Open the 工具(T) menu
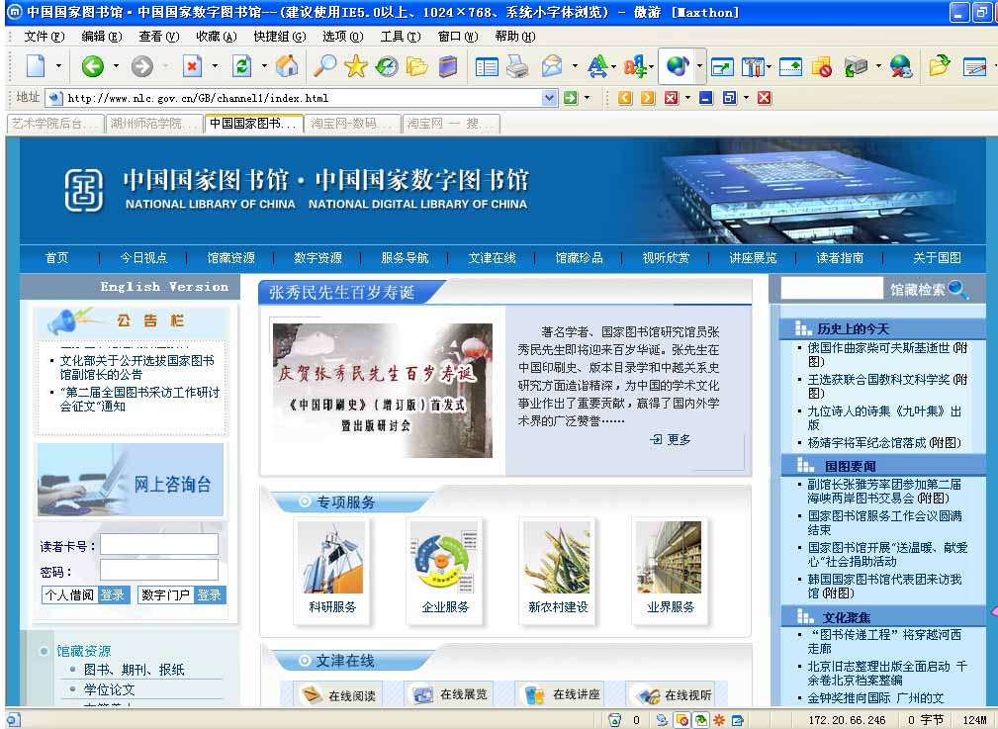The image size is (998, 729). 401,37
